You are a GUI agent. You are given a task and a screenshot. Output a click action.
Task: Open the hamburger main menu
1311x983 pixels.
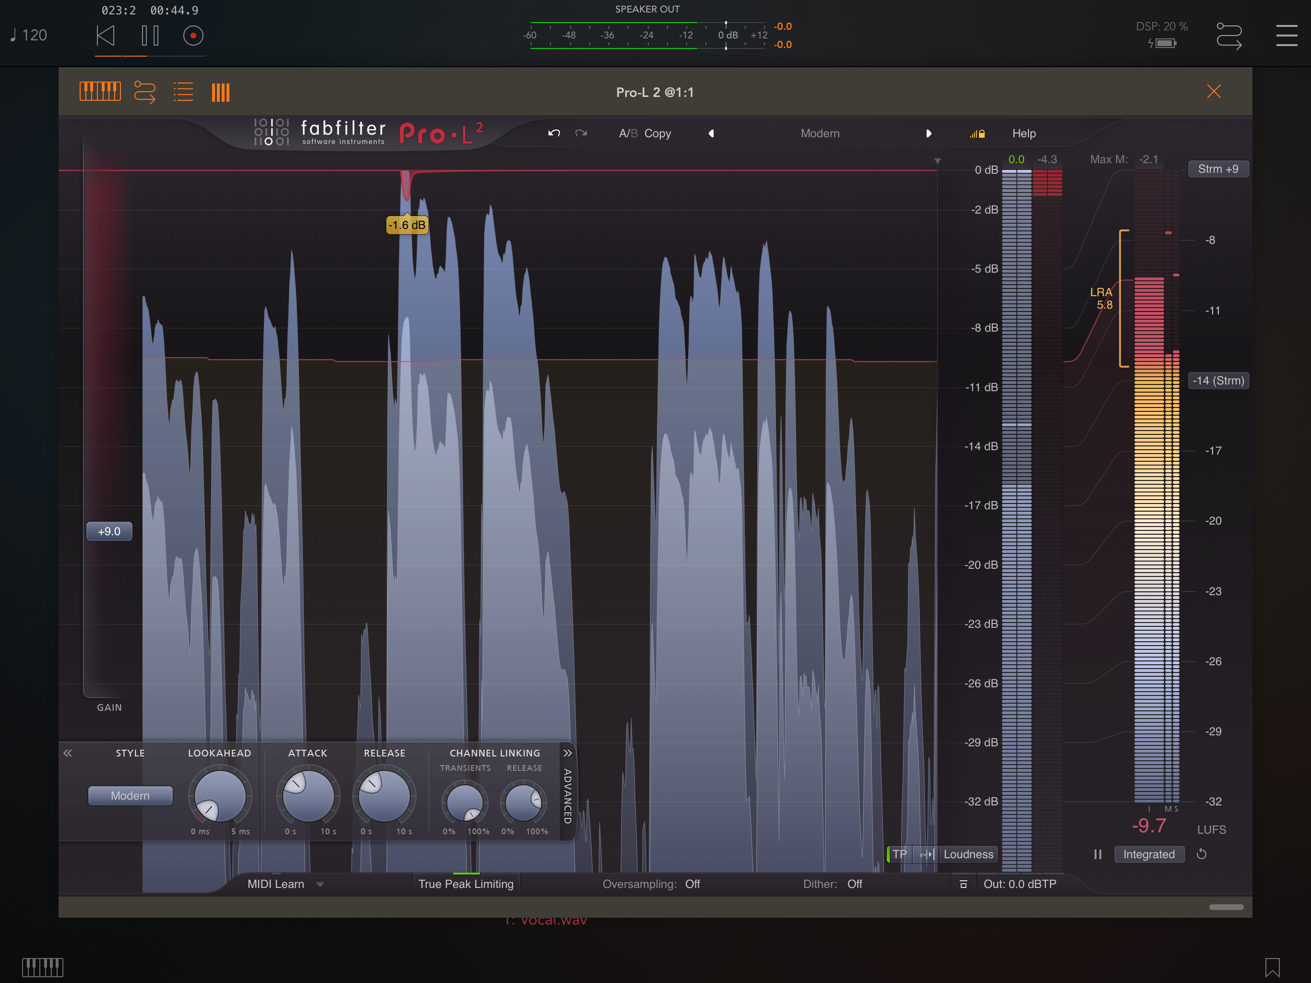click(1286, 36)
